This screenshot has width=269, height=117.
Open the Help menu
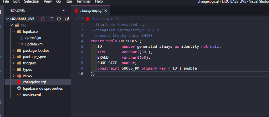click(x=99, y=1)
